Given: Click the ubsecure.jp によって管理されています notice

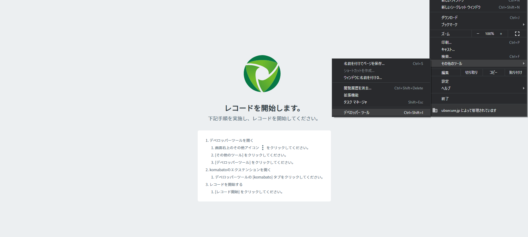Looking at the screenshot, I should click(x=478, y=110).
